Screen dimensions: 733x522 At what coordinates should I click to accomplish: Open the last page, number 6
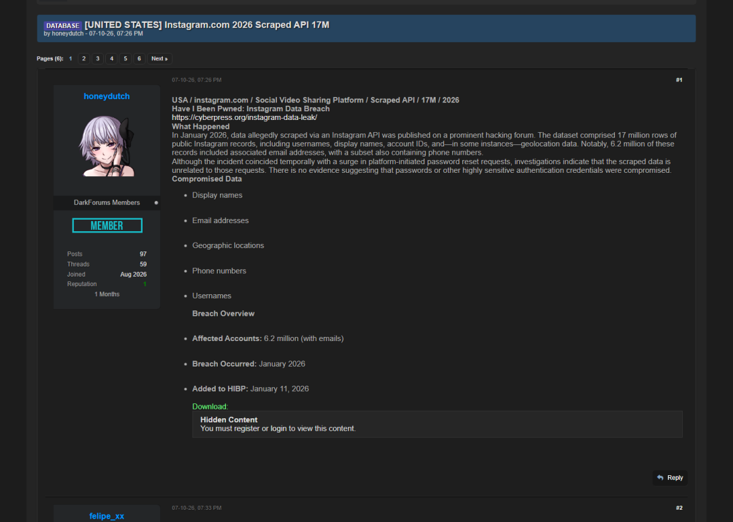(139, 59)
